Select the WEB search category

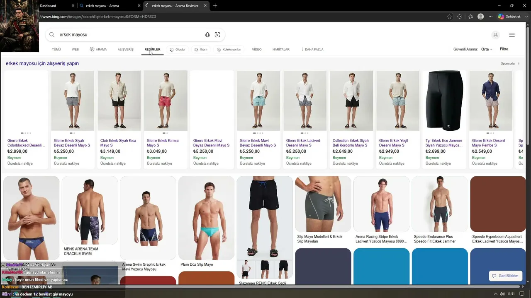tap(75, 49)
